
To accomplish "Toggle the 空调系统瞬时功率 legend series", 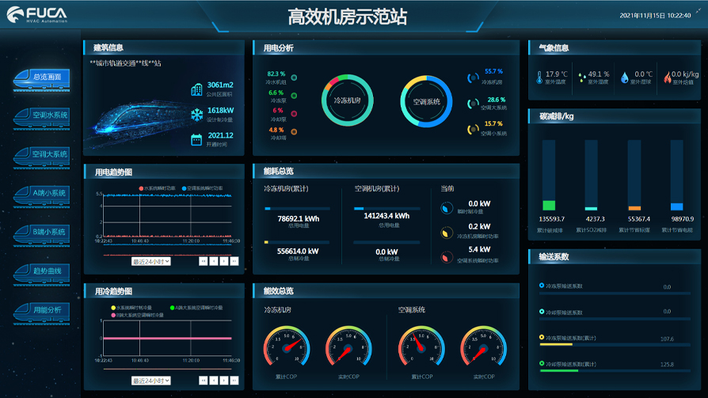I will pos(202,188).
